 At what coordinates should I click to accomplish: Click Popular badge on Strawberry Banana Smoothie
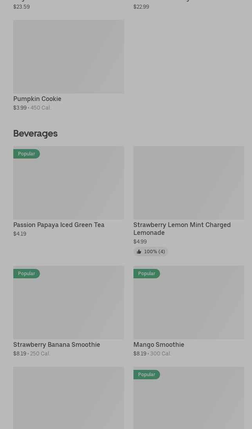pos(27,274)
